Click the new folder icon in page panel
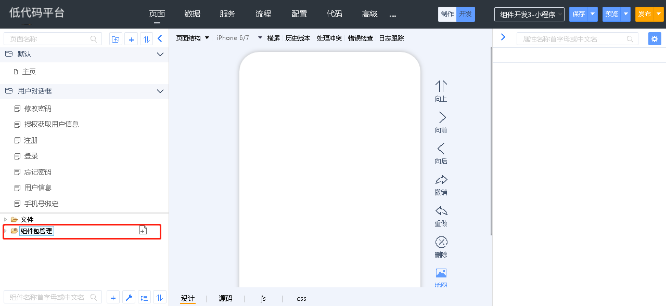 (116, 39)
